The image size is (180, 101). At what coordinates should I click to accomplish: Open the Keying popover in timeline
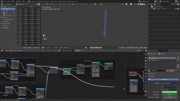click(x=56, y=48)
